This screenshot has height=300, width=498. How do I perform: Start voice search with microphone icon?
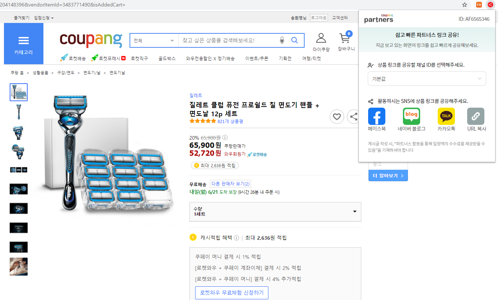point(282,41)
